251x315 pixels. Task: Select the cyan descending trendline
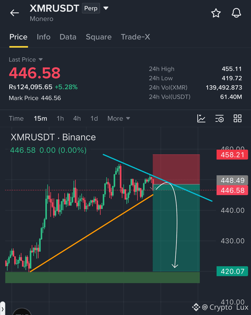coord(158,178)
